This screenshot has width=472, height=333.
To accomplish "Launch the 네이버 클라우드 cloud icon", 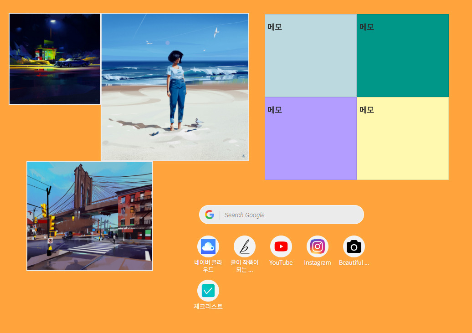I will point(208,246).
